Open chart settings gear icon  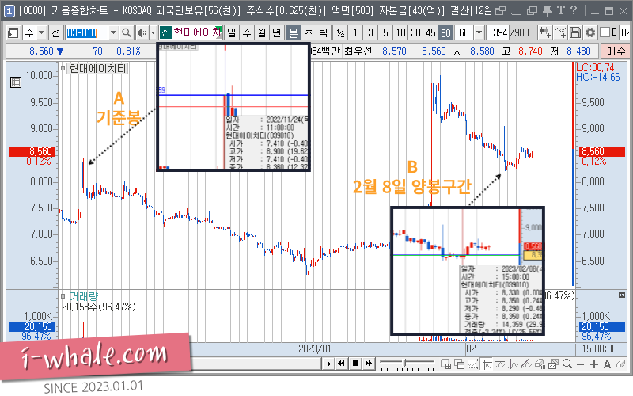point(589,32)
